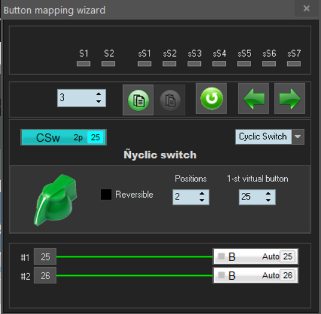Click the sS2 sub-shift indicator
Viewport: 321px width, 314px height.
170,64
